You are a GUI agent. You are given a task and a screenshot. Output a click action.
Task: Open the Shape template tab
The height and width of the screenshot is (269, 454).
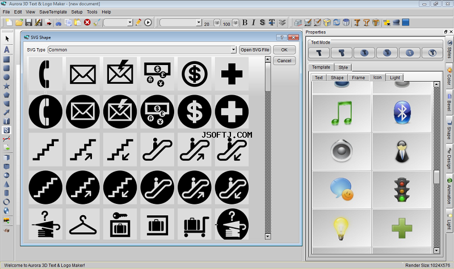tap(337, 78)
